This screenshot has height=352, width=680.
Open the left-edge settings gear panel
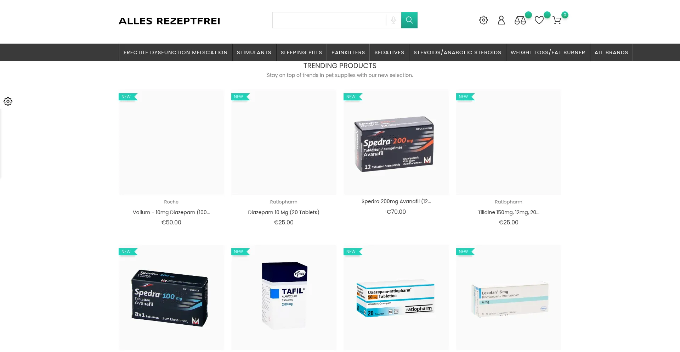8,101
